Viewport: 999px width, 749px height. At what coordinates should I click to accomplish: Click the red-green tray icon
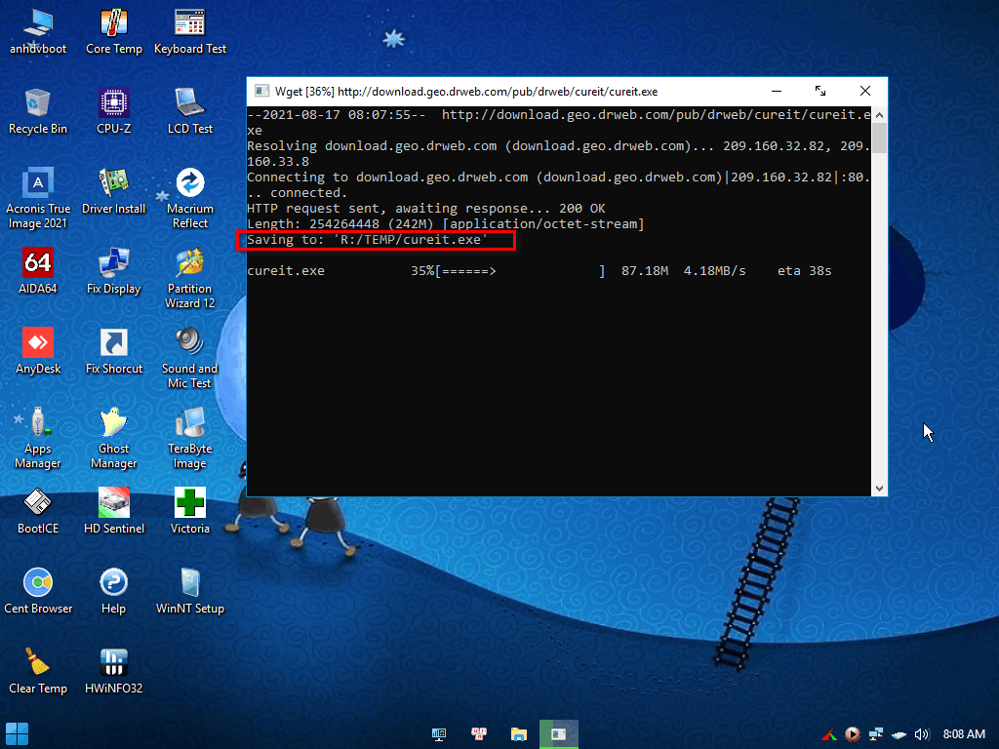(829, 735)
